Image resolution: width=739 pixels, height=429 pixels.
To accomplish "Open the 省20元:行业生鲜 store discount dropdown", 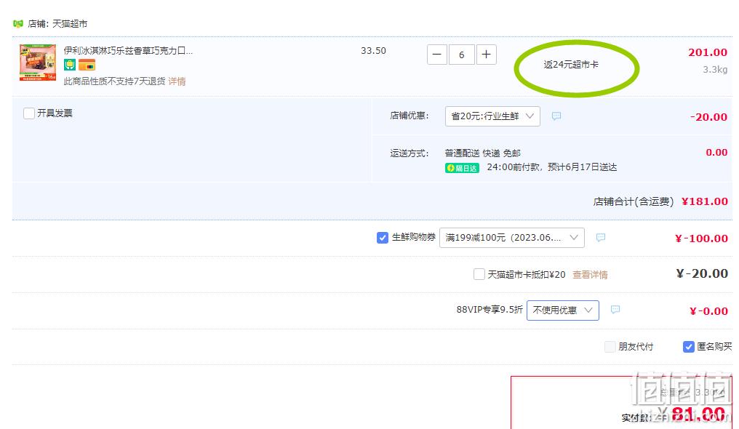I will [x=492, y=116].
